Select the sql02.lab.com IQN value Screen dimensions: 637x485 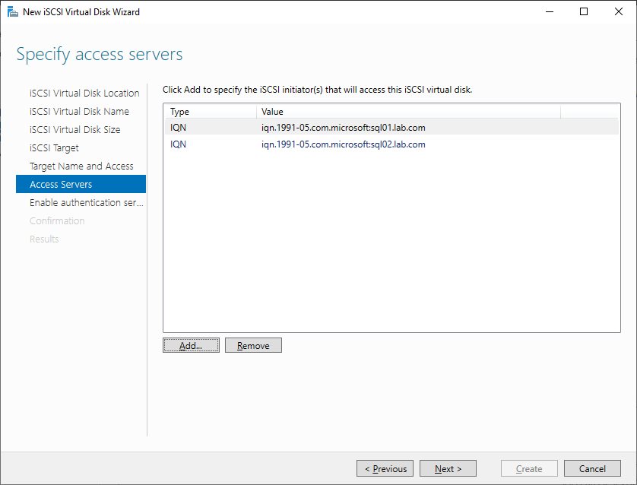(x=344, y=144)
